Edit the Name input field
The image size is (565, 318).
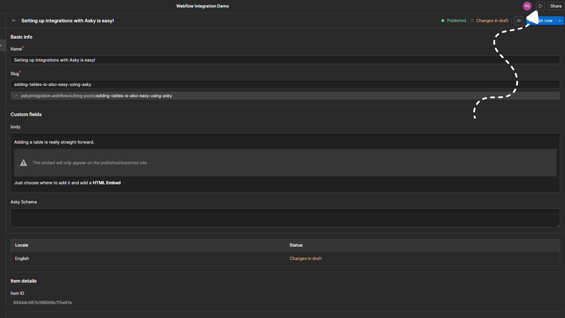pos(285,60)
